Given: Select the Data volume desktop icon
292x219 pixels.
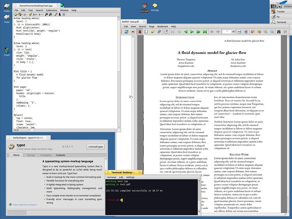Looking at the screenshot, I should point(7,19).
